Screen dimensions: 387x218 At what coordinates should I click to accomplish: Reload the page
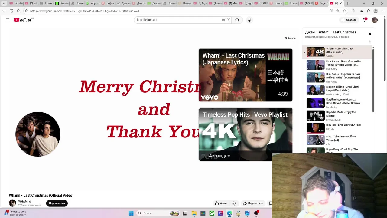coord(11,11)
